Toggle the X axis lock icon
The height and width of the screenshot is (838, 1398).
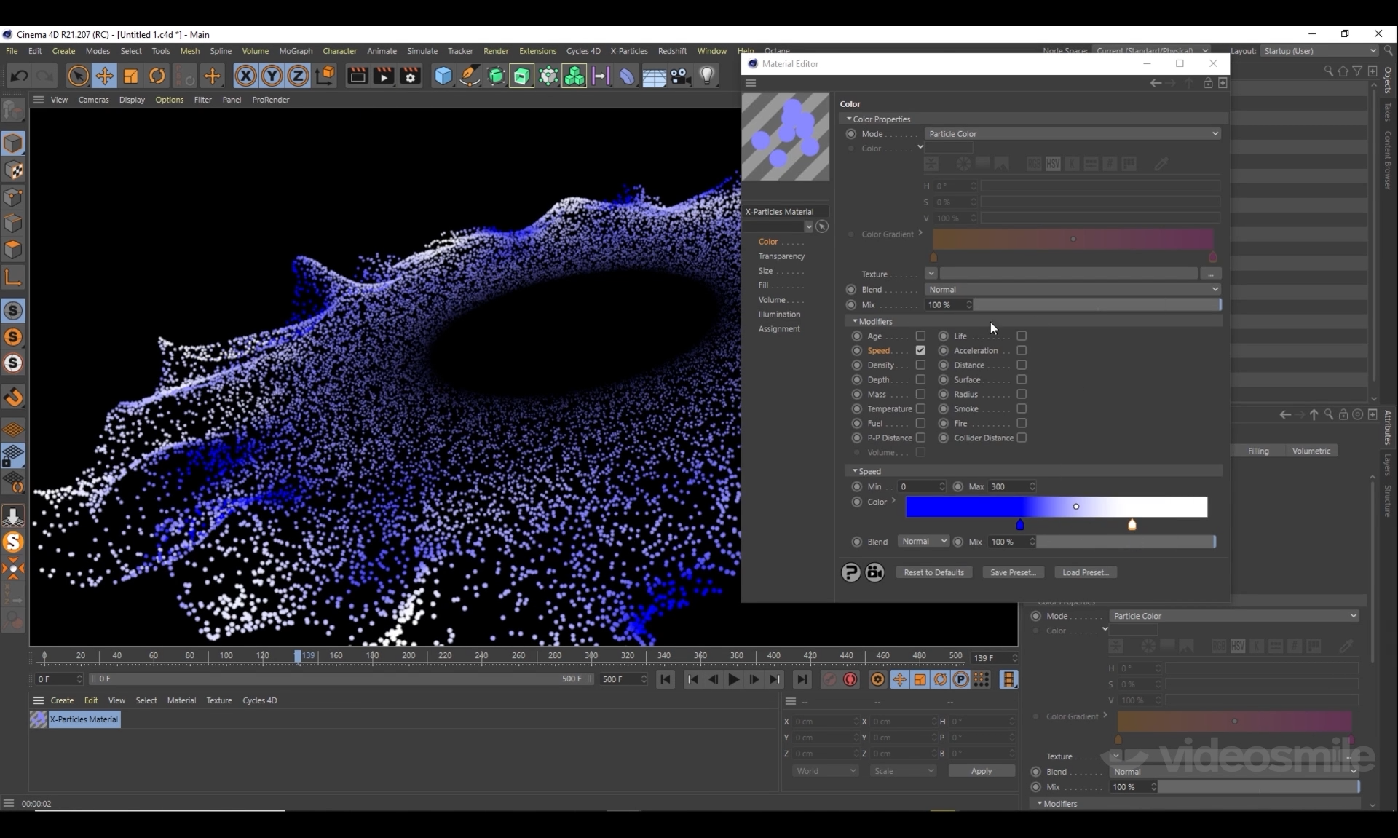click(245, 76)
